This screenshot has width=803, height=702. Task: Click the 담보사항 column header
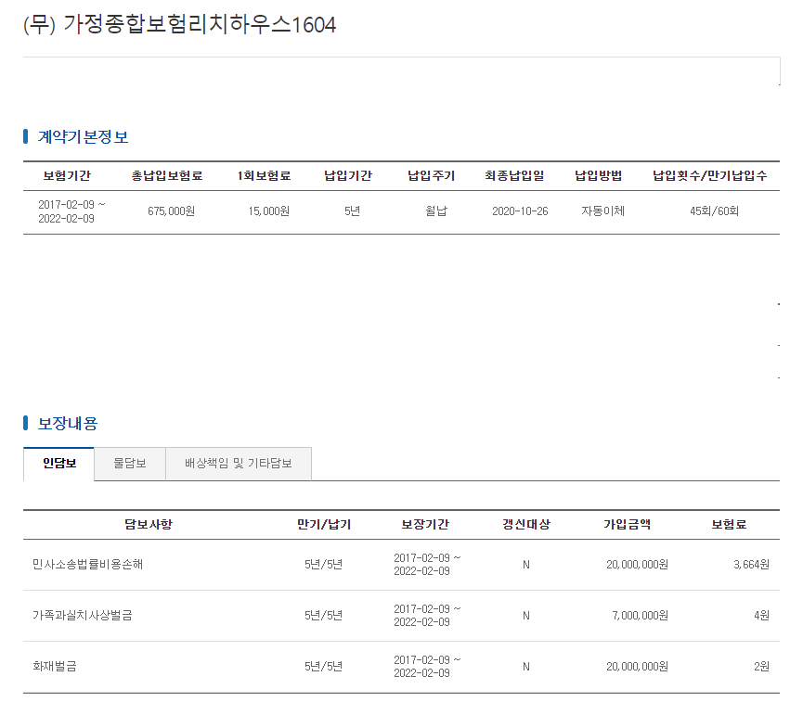pyautogui.click(x=149, y=525)
